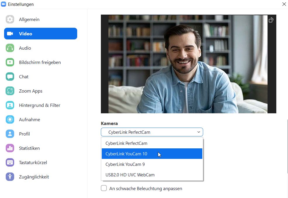Select CyberLink YouCam 10 camera option
This screenshot has height=198, width=288.
pyautogui.click(x=152, y=154)
